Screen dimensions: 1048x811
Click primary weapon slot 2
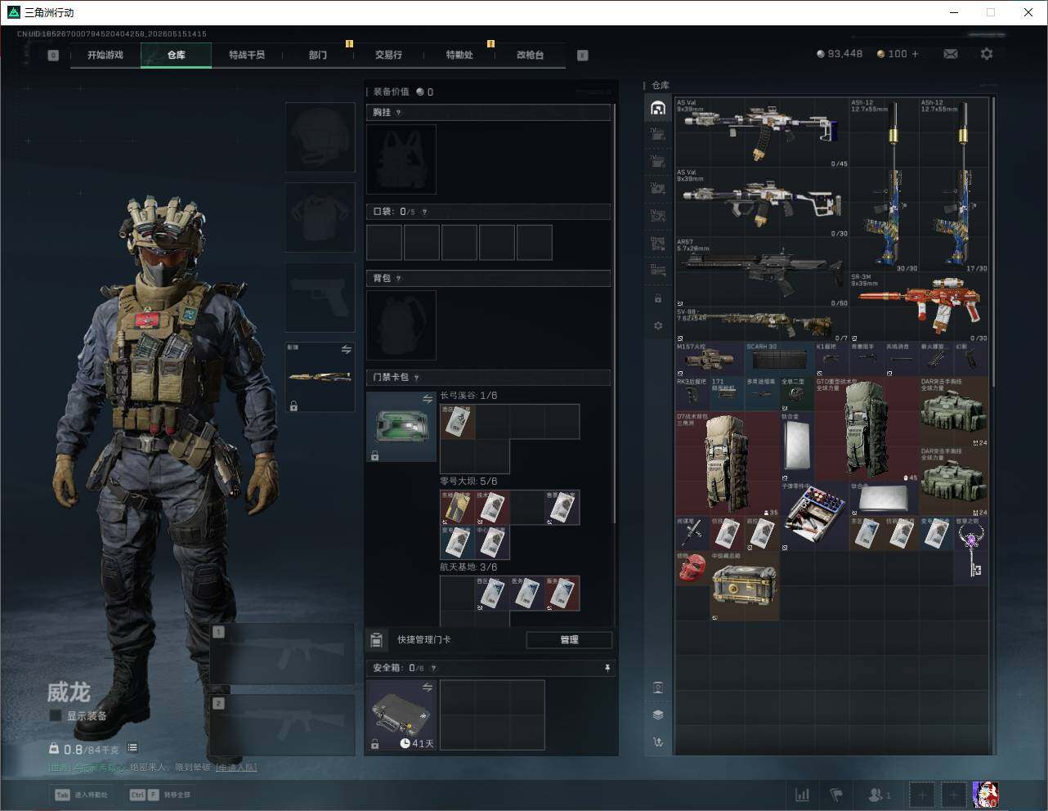tap(283, 727)
